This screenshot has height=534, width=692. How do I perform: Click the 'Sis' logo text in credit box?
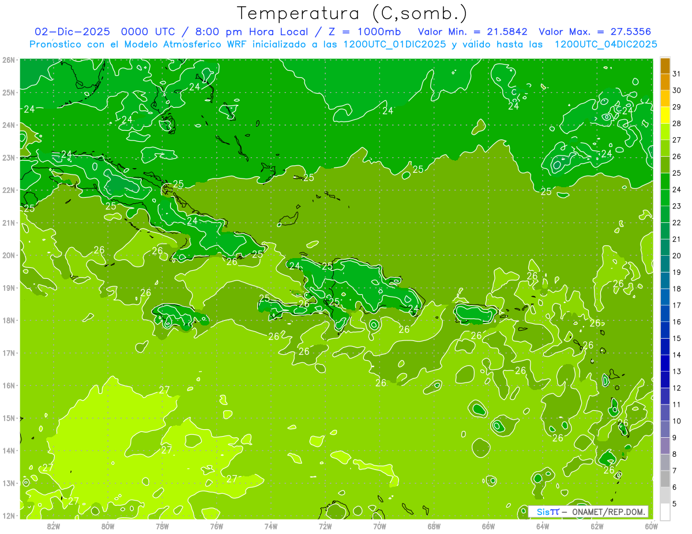coord(543,512)
